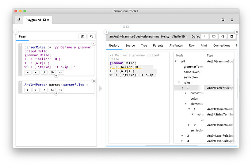252x165 pixels.
Task: Click the Type column header
Action: point(210,55)
